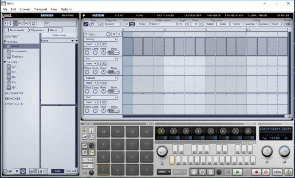
Task: Select the note mode icon in Modes
Action: coord(91,130)
